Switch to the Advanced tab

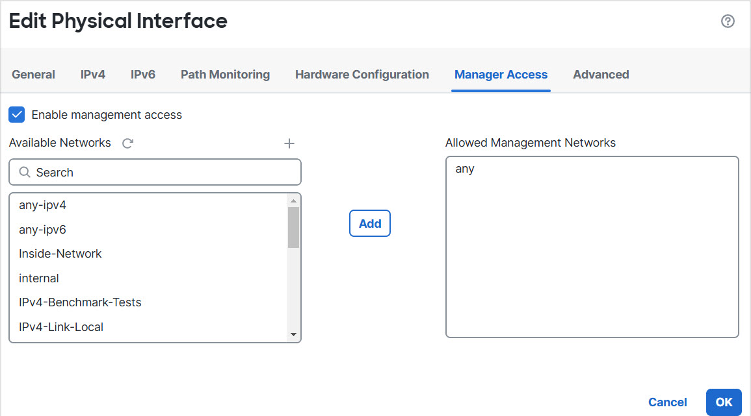(600, 74)
